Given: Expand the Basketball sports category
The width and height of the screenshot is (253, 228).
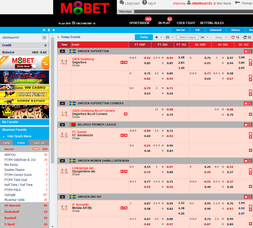Looking at the screenshot, I should tap(24, 212).
